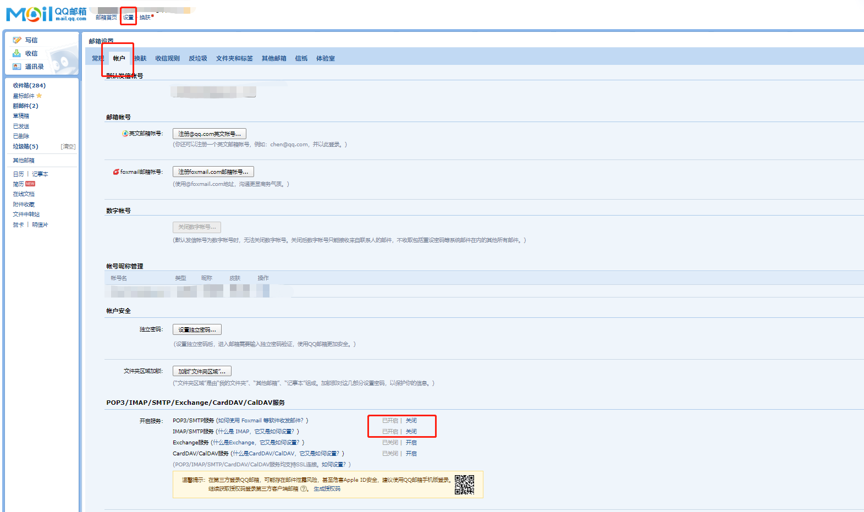The height and width of the screenshot is (512, 864).
Task: Click the QQ Mail logo
Action: tap(46, 14)
